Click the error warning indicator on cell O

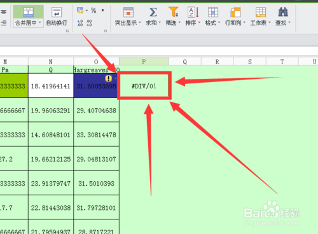pos(108,78)
